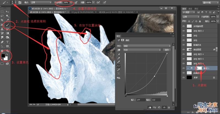The height and width of the screenshot is (114, 220).
Task: Open the RGB channel dropdown in Curves
Action: point(142,50)
